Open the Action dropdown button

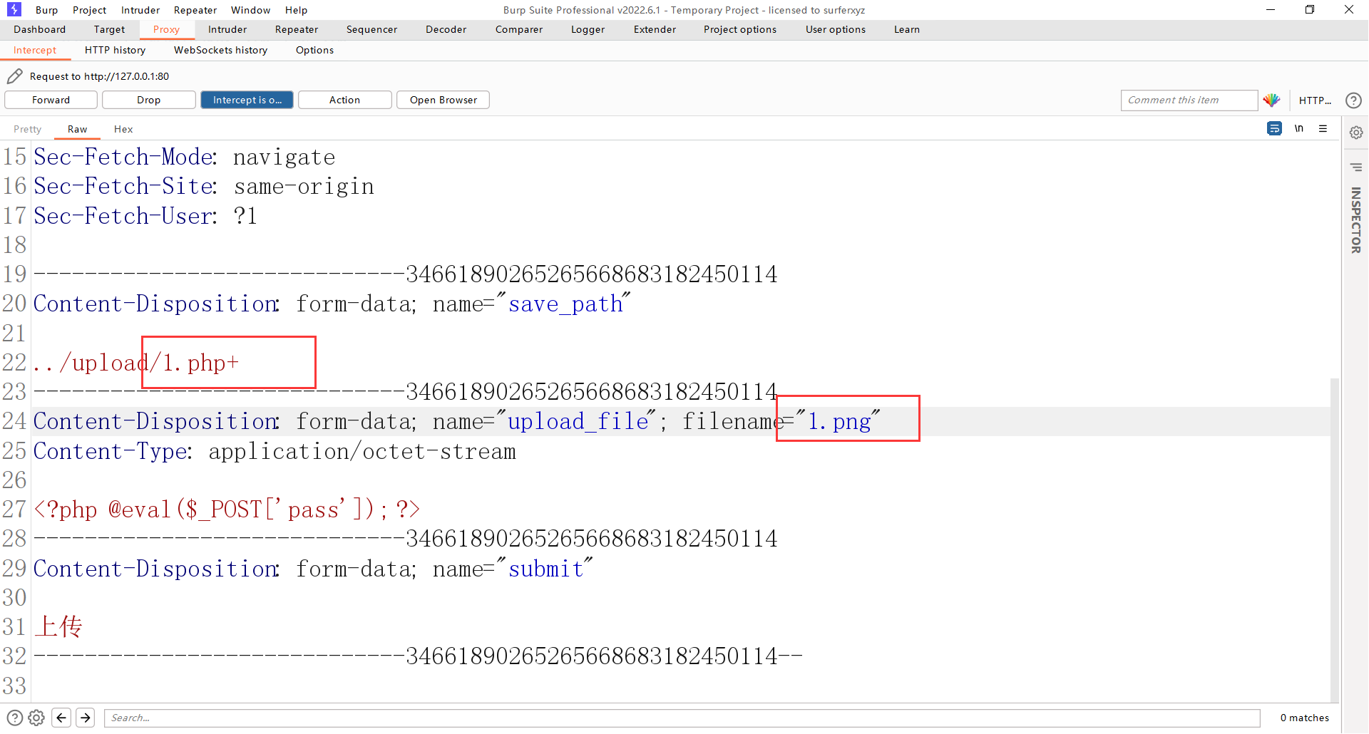tap(344, 100)
